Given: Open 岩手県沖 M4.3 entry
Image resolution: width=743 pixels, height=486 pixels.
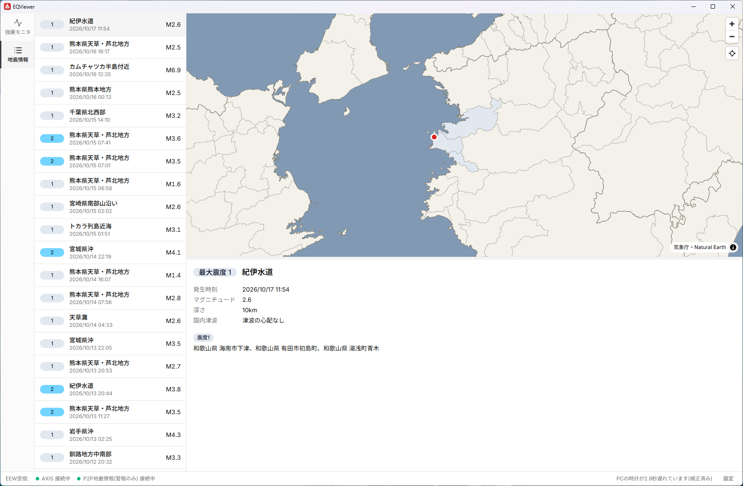Looking at the screenshot, I should click(110, 435).
